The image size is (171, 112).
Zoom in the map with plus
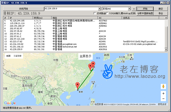tap(163, 94)
